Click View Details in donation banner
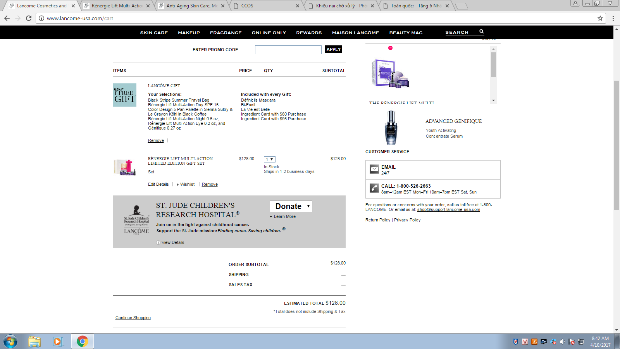The image size is (620, 349). (173, 243)
